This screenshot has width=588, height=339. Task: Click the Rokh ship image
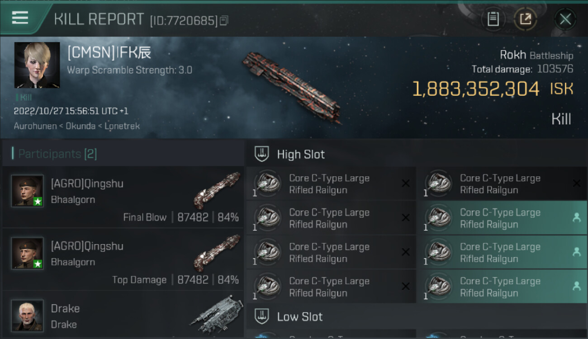coord(291,87)
